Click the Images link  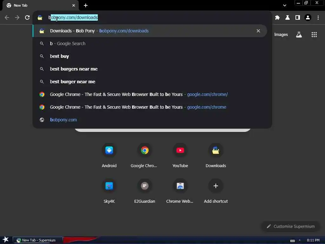[281, 35]
